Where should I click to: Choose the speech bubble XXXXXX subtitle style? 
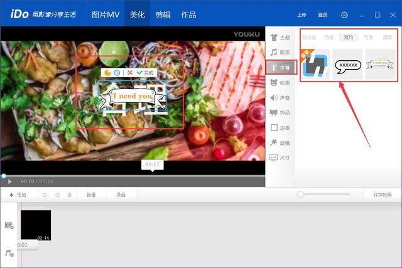click(x=348, y=64)
